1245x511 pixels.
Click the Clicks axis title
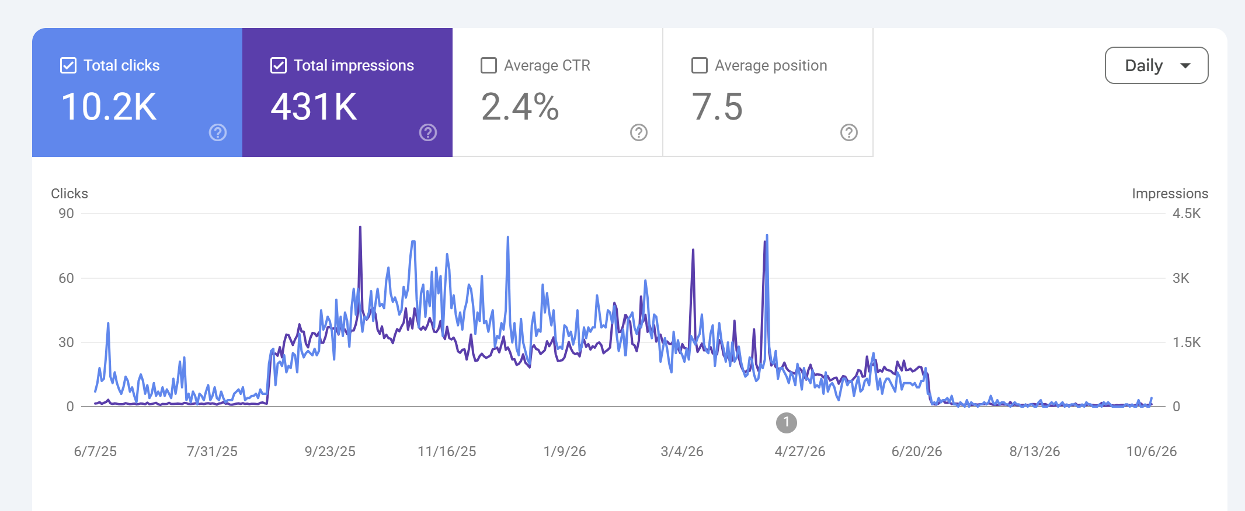coord(69,194)
